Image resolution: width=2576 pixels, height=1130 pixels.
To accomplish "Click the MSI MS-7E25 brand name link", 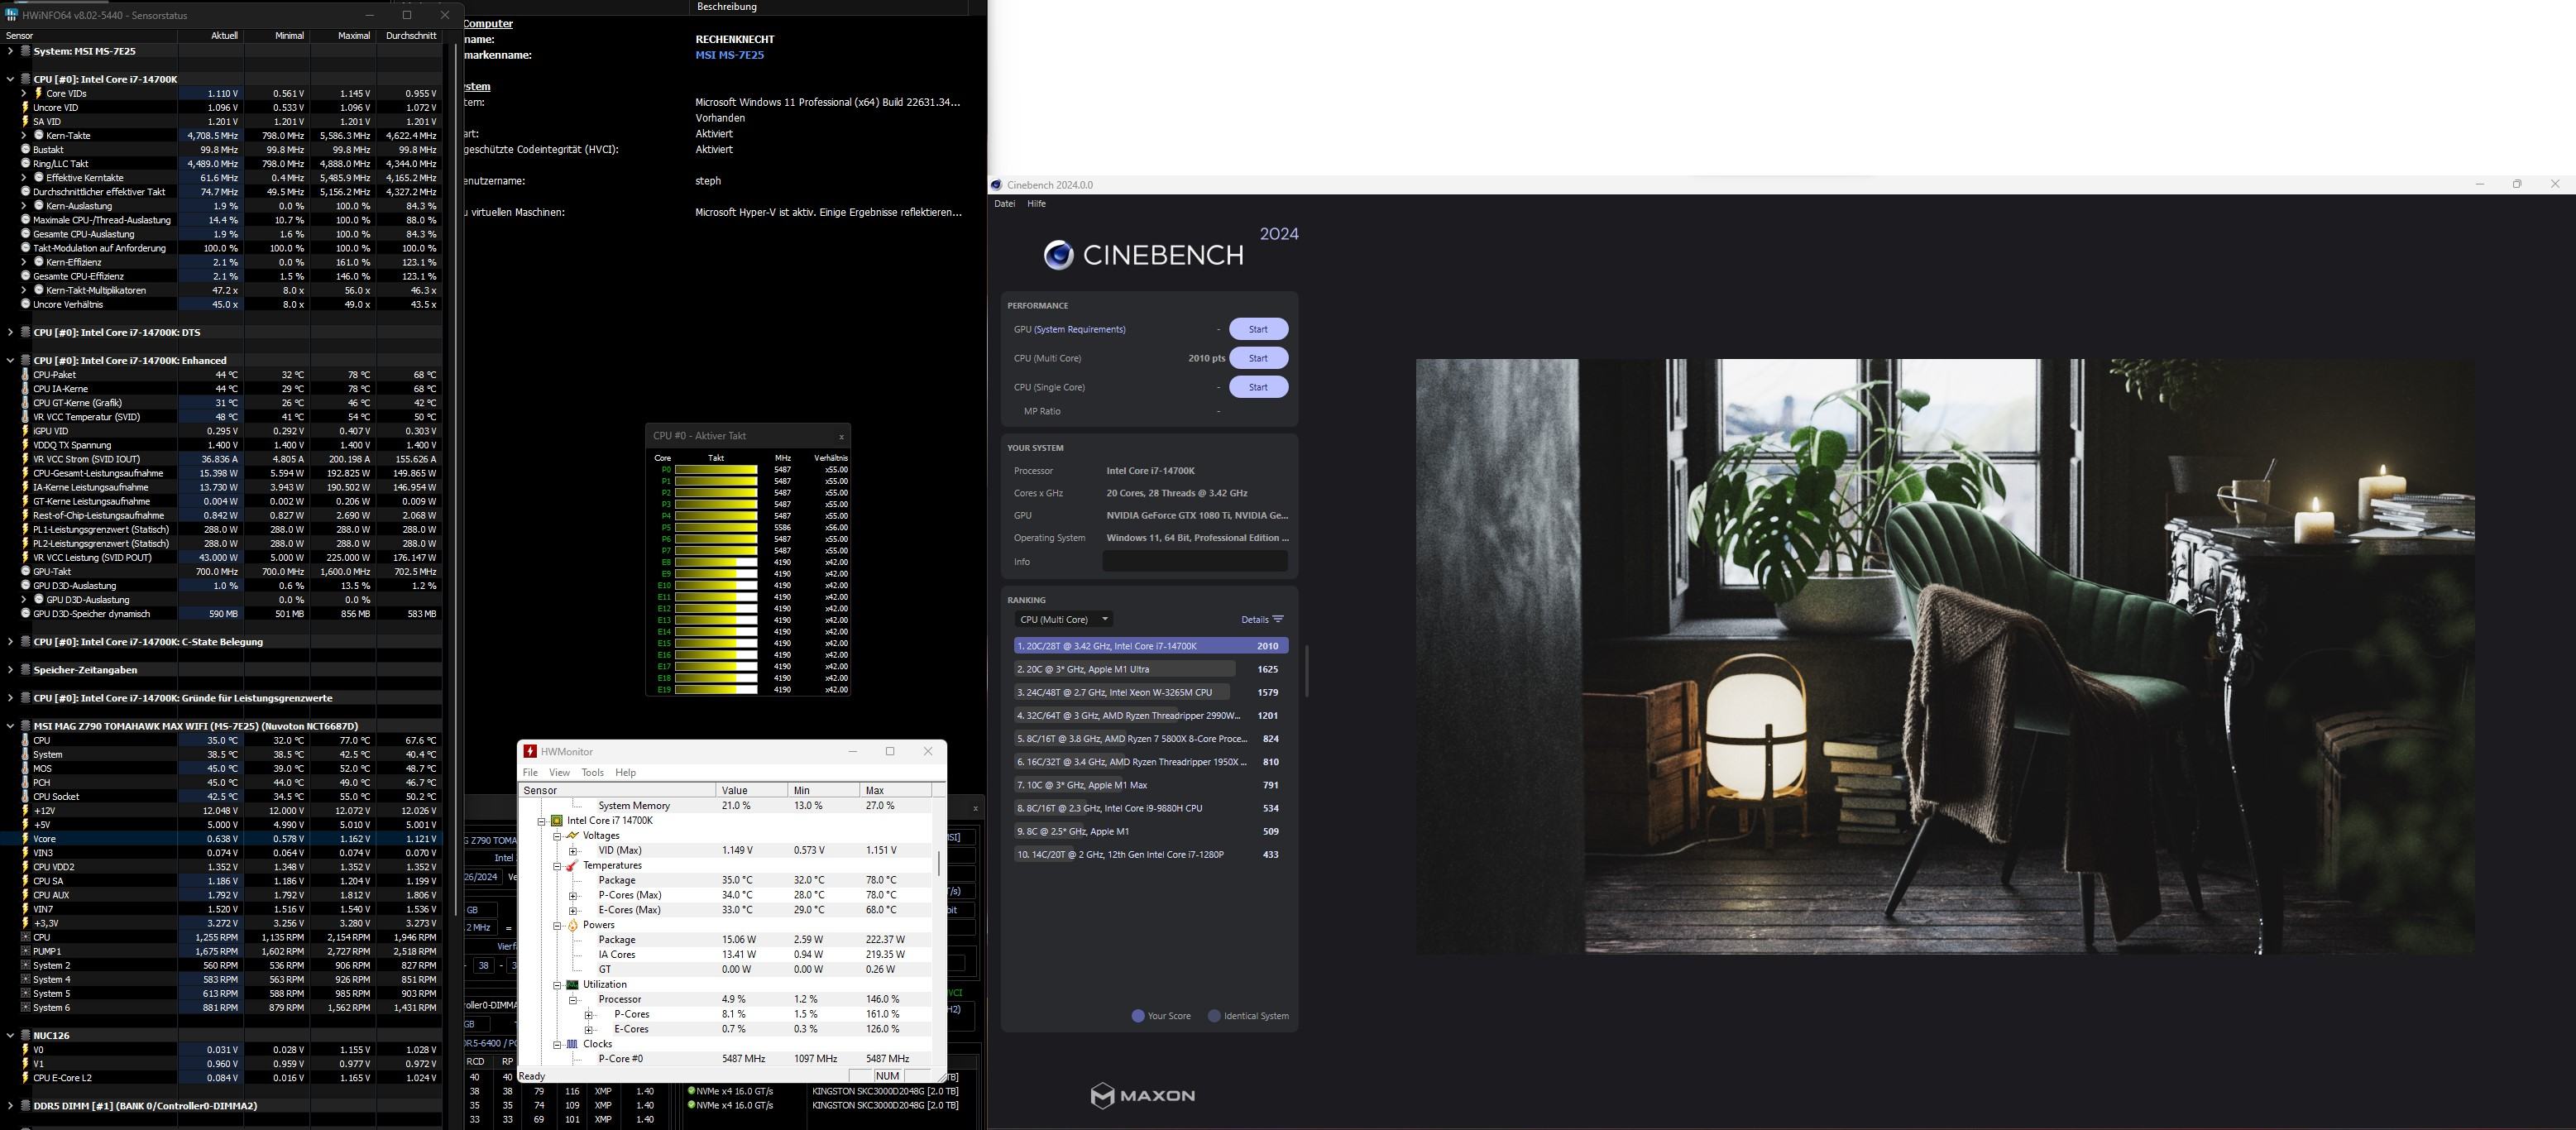I will (x=729, y=55).
